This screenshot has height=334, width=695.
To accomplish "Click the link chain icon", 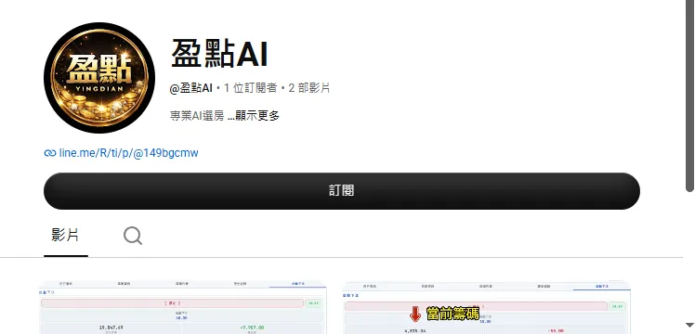I will [49, 153].
